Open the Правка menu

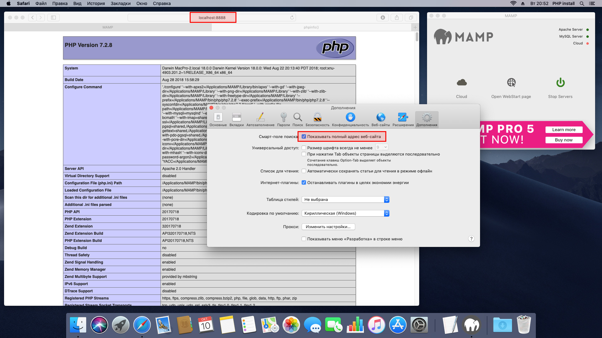coord(60,3)
